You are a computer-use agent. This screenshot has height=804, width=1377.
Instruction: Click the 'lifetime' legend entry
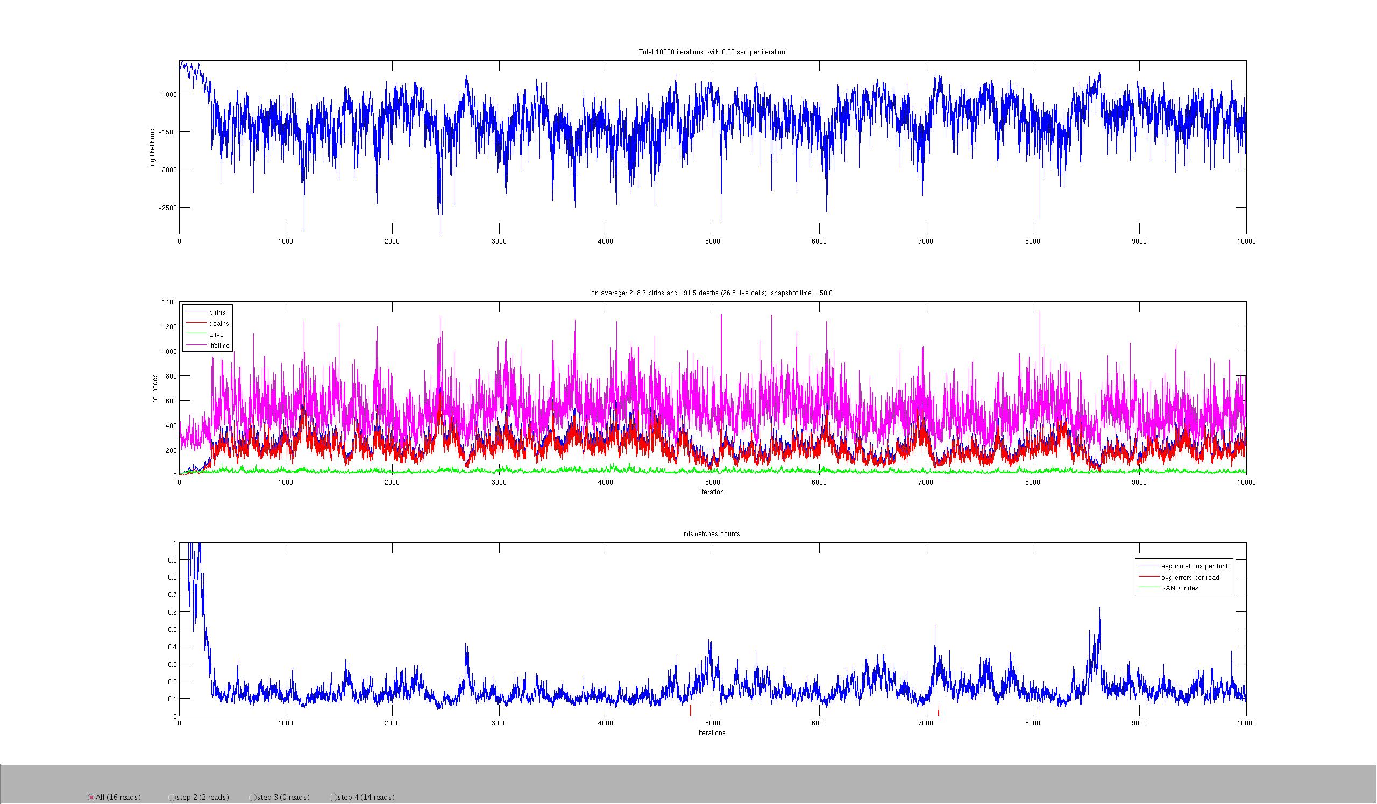219,346
